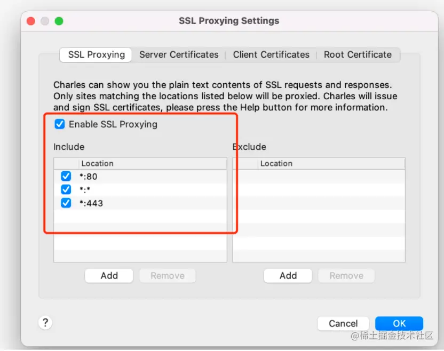Click Add under the Include list
This screenshot has width=444, height=351.
109,276
